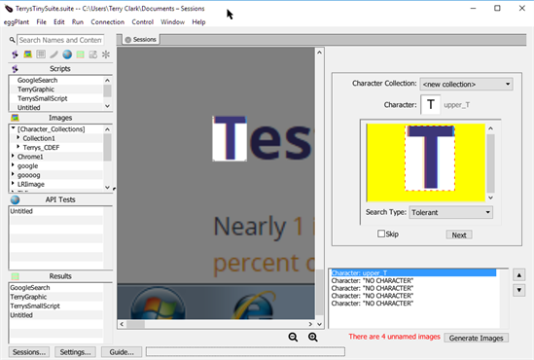The width and height of the screenshot is (534, 360).
Task: Zoom out the viewer with the minus magnifier
Action: (293, 338)
